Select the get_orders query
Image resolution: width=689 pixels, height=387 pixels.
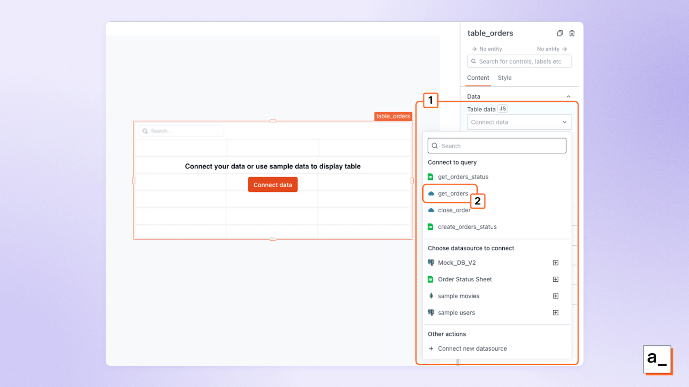click(453, 193)
